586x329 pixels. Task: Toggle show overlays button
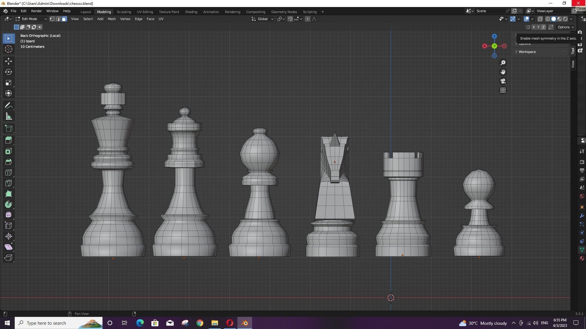pos(526,19)
